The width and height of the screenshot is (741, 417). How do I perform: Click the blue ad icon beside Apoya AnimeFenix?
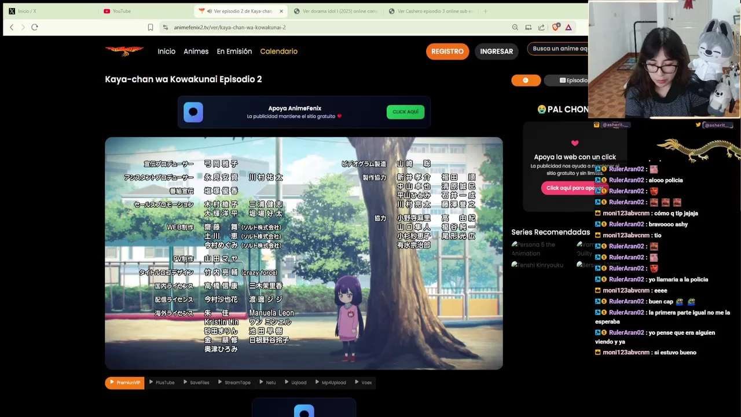coord(193,112)
